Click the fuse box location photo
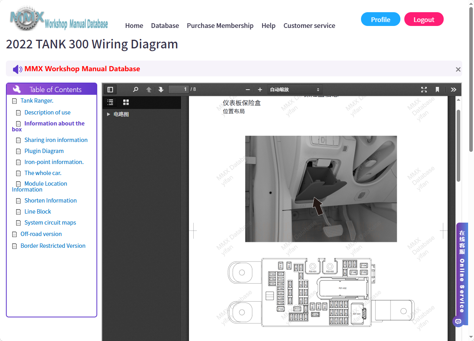474x341 pixels. [321, 189]
